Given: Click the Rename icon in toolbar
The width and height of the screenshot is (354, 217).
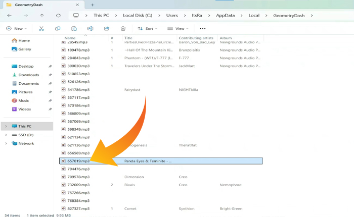Looking at the screenshot, I should click(x=90, y=29).
